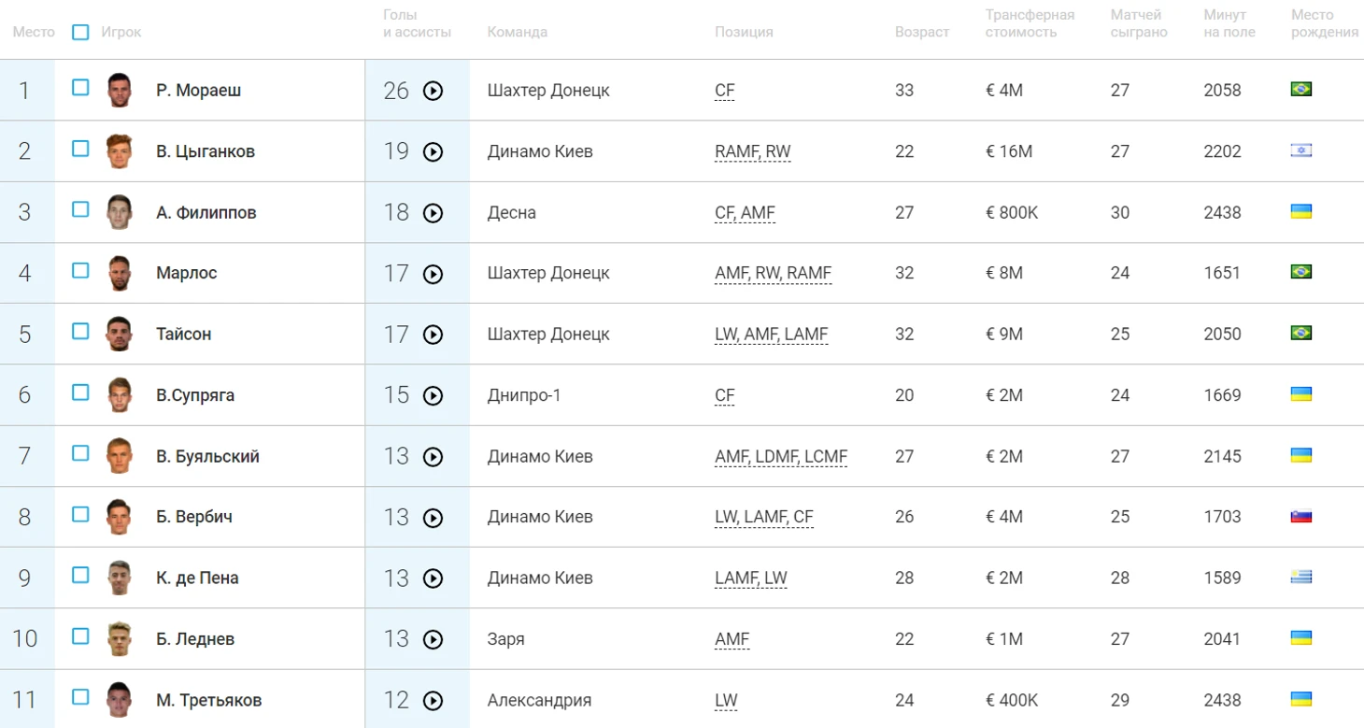
Task: Open the Динамо Киев team link in Б. Вербич's row
Action: [540, 517]
